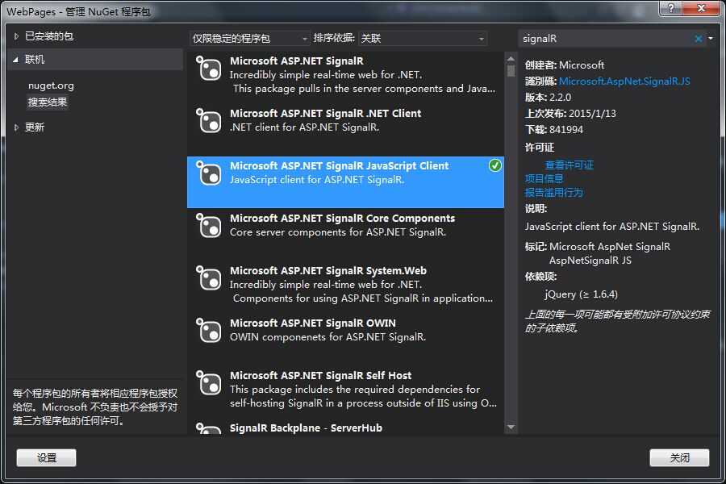Click the SignalR System.Web package icon
Viewport: 726px width, 484px height.
(x=209, y=277)
